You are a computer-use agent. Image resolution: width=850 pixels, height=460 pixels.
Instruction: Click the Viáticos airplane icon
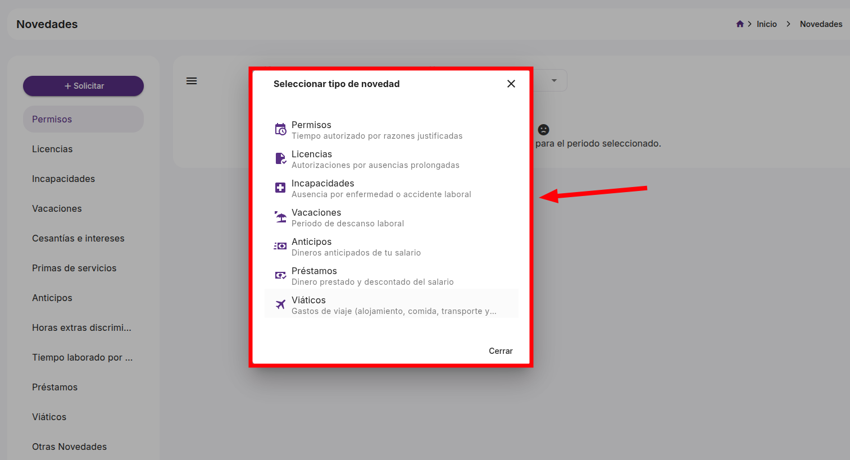click(280, 305)
